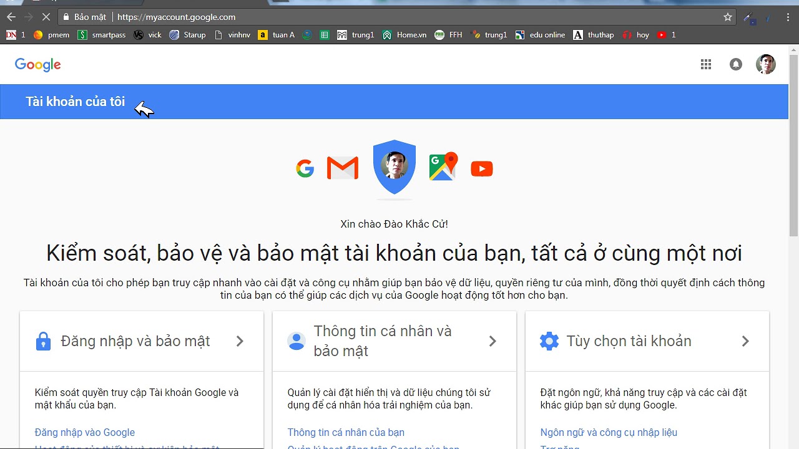
Task: Click the Google G icon in banner
Action: (x=305, y=168)
